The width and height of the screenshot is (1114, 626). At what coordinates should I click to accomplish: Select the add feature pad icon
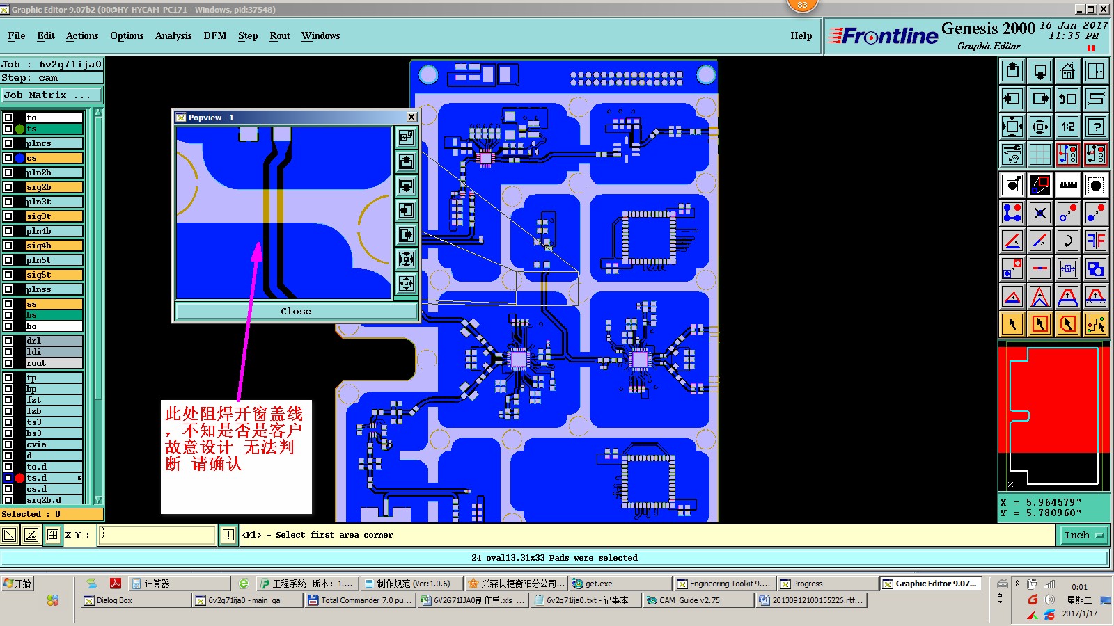click(x=1012, y=185)
